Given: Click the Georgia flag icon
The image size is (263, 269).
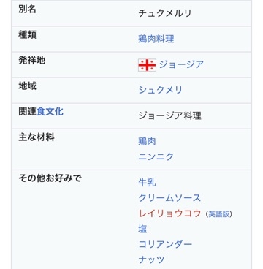Looking at the screenshot, I should pos(147,65).
